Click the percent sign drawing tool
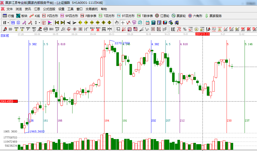The image size is (257, 151). pos(185,29)
